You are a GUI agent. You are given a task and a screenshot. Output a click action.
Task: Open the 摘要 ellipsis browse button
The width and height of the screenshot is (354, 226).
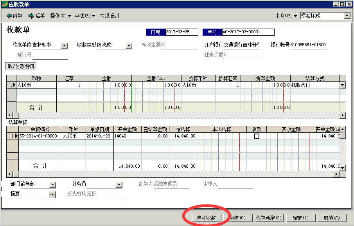(52, 194)
